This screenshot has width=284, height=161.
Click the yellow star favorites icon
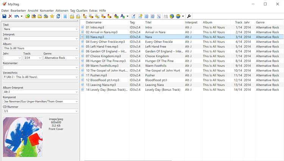[x=52, y=16]
